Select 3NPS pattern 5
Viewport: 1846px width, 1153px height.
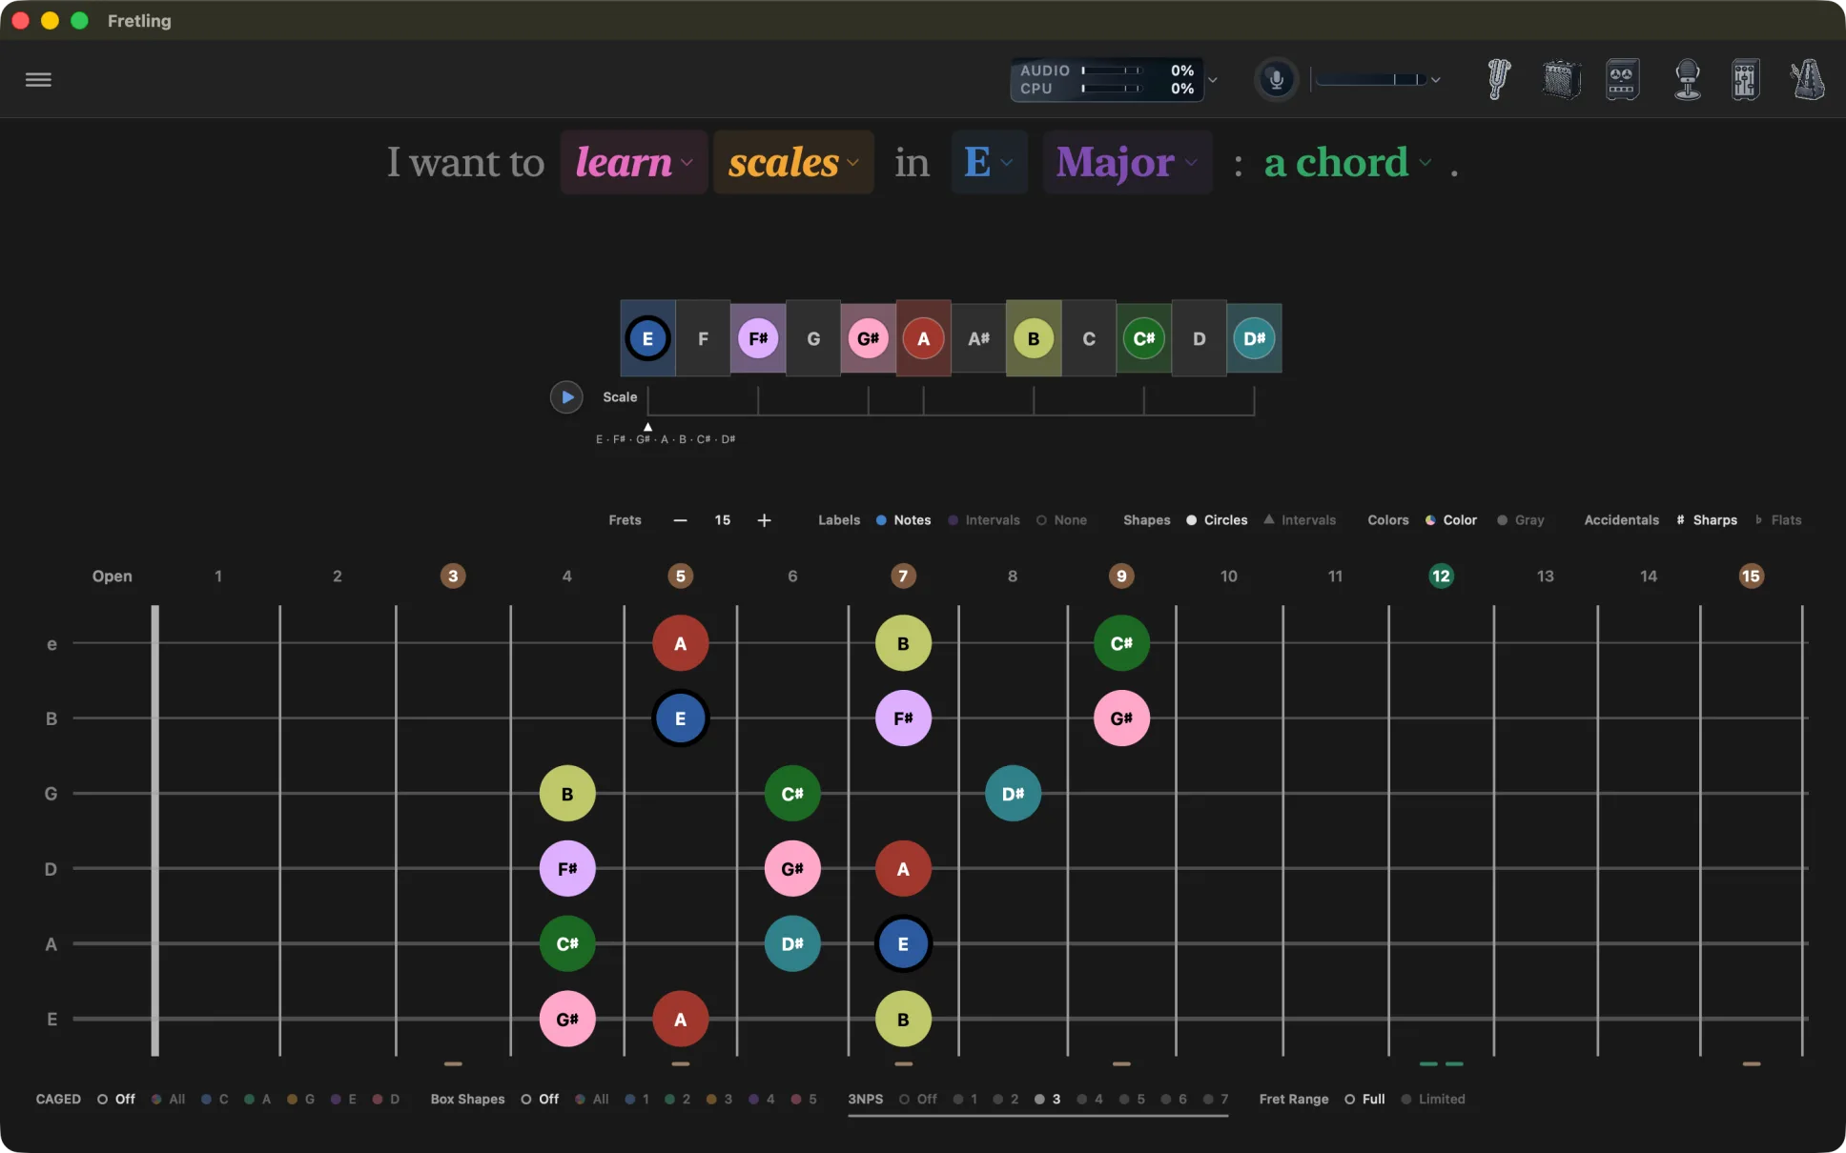coord(1132,1099)
